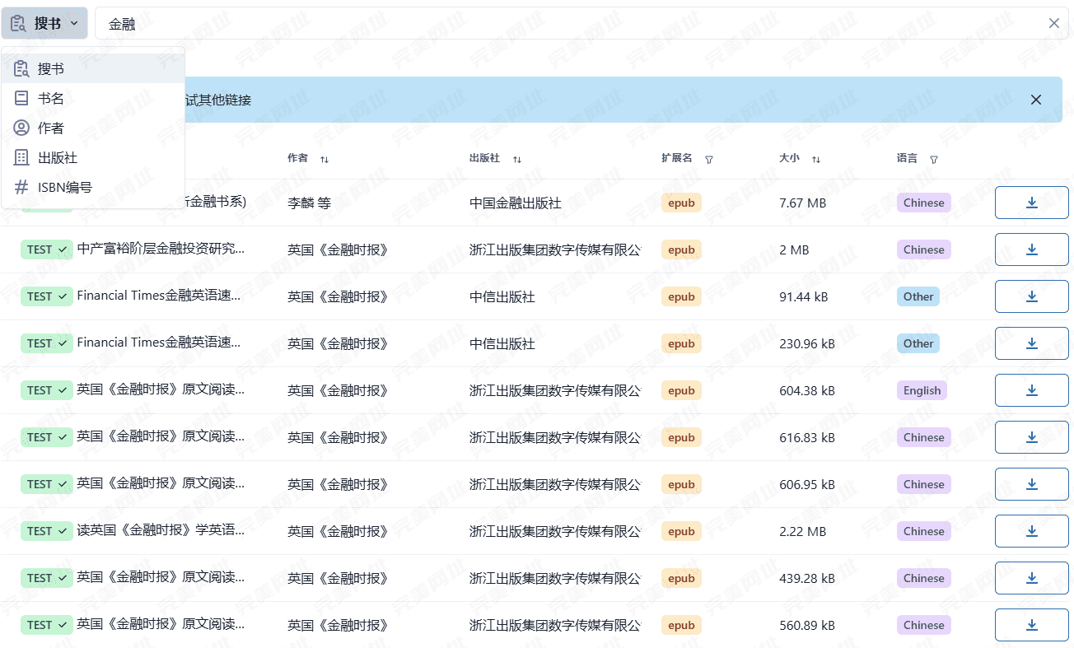1074x648 pixels.
Task: Download the 560.89 kB book
Action: point(1032,625)
